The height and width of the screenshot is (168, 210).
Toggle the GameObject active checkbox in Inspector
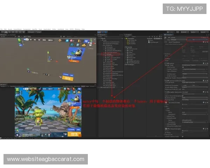(169, 38)
